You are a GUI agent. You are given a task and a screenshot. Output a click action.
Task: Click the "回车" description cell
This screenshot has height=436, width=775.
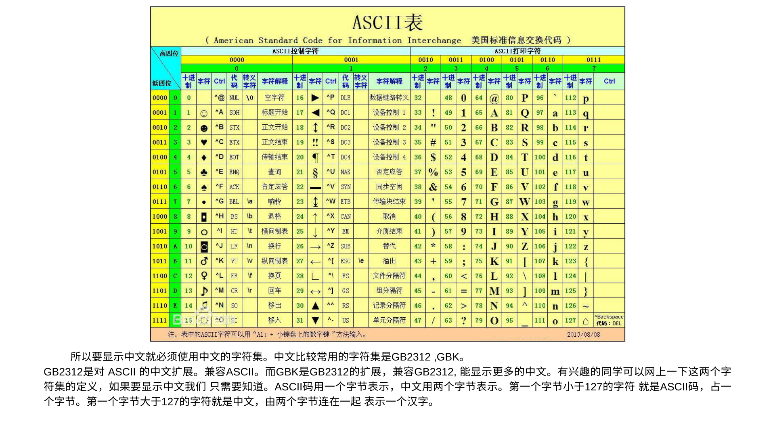click(x=274, y=291)
